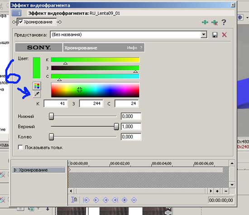Screen dimensions: 249x215
Task: Delete preset using red X icon
Action: [224, 35]
